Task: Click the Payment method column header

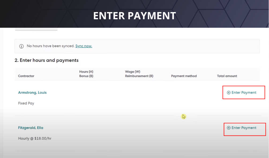Action: pyautogui.click(x=184, y=76)
